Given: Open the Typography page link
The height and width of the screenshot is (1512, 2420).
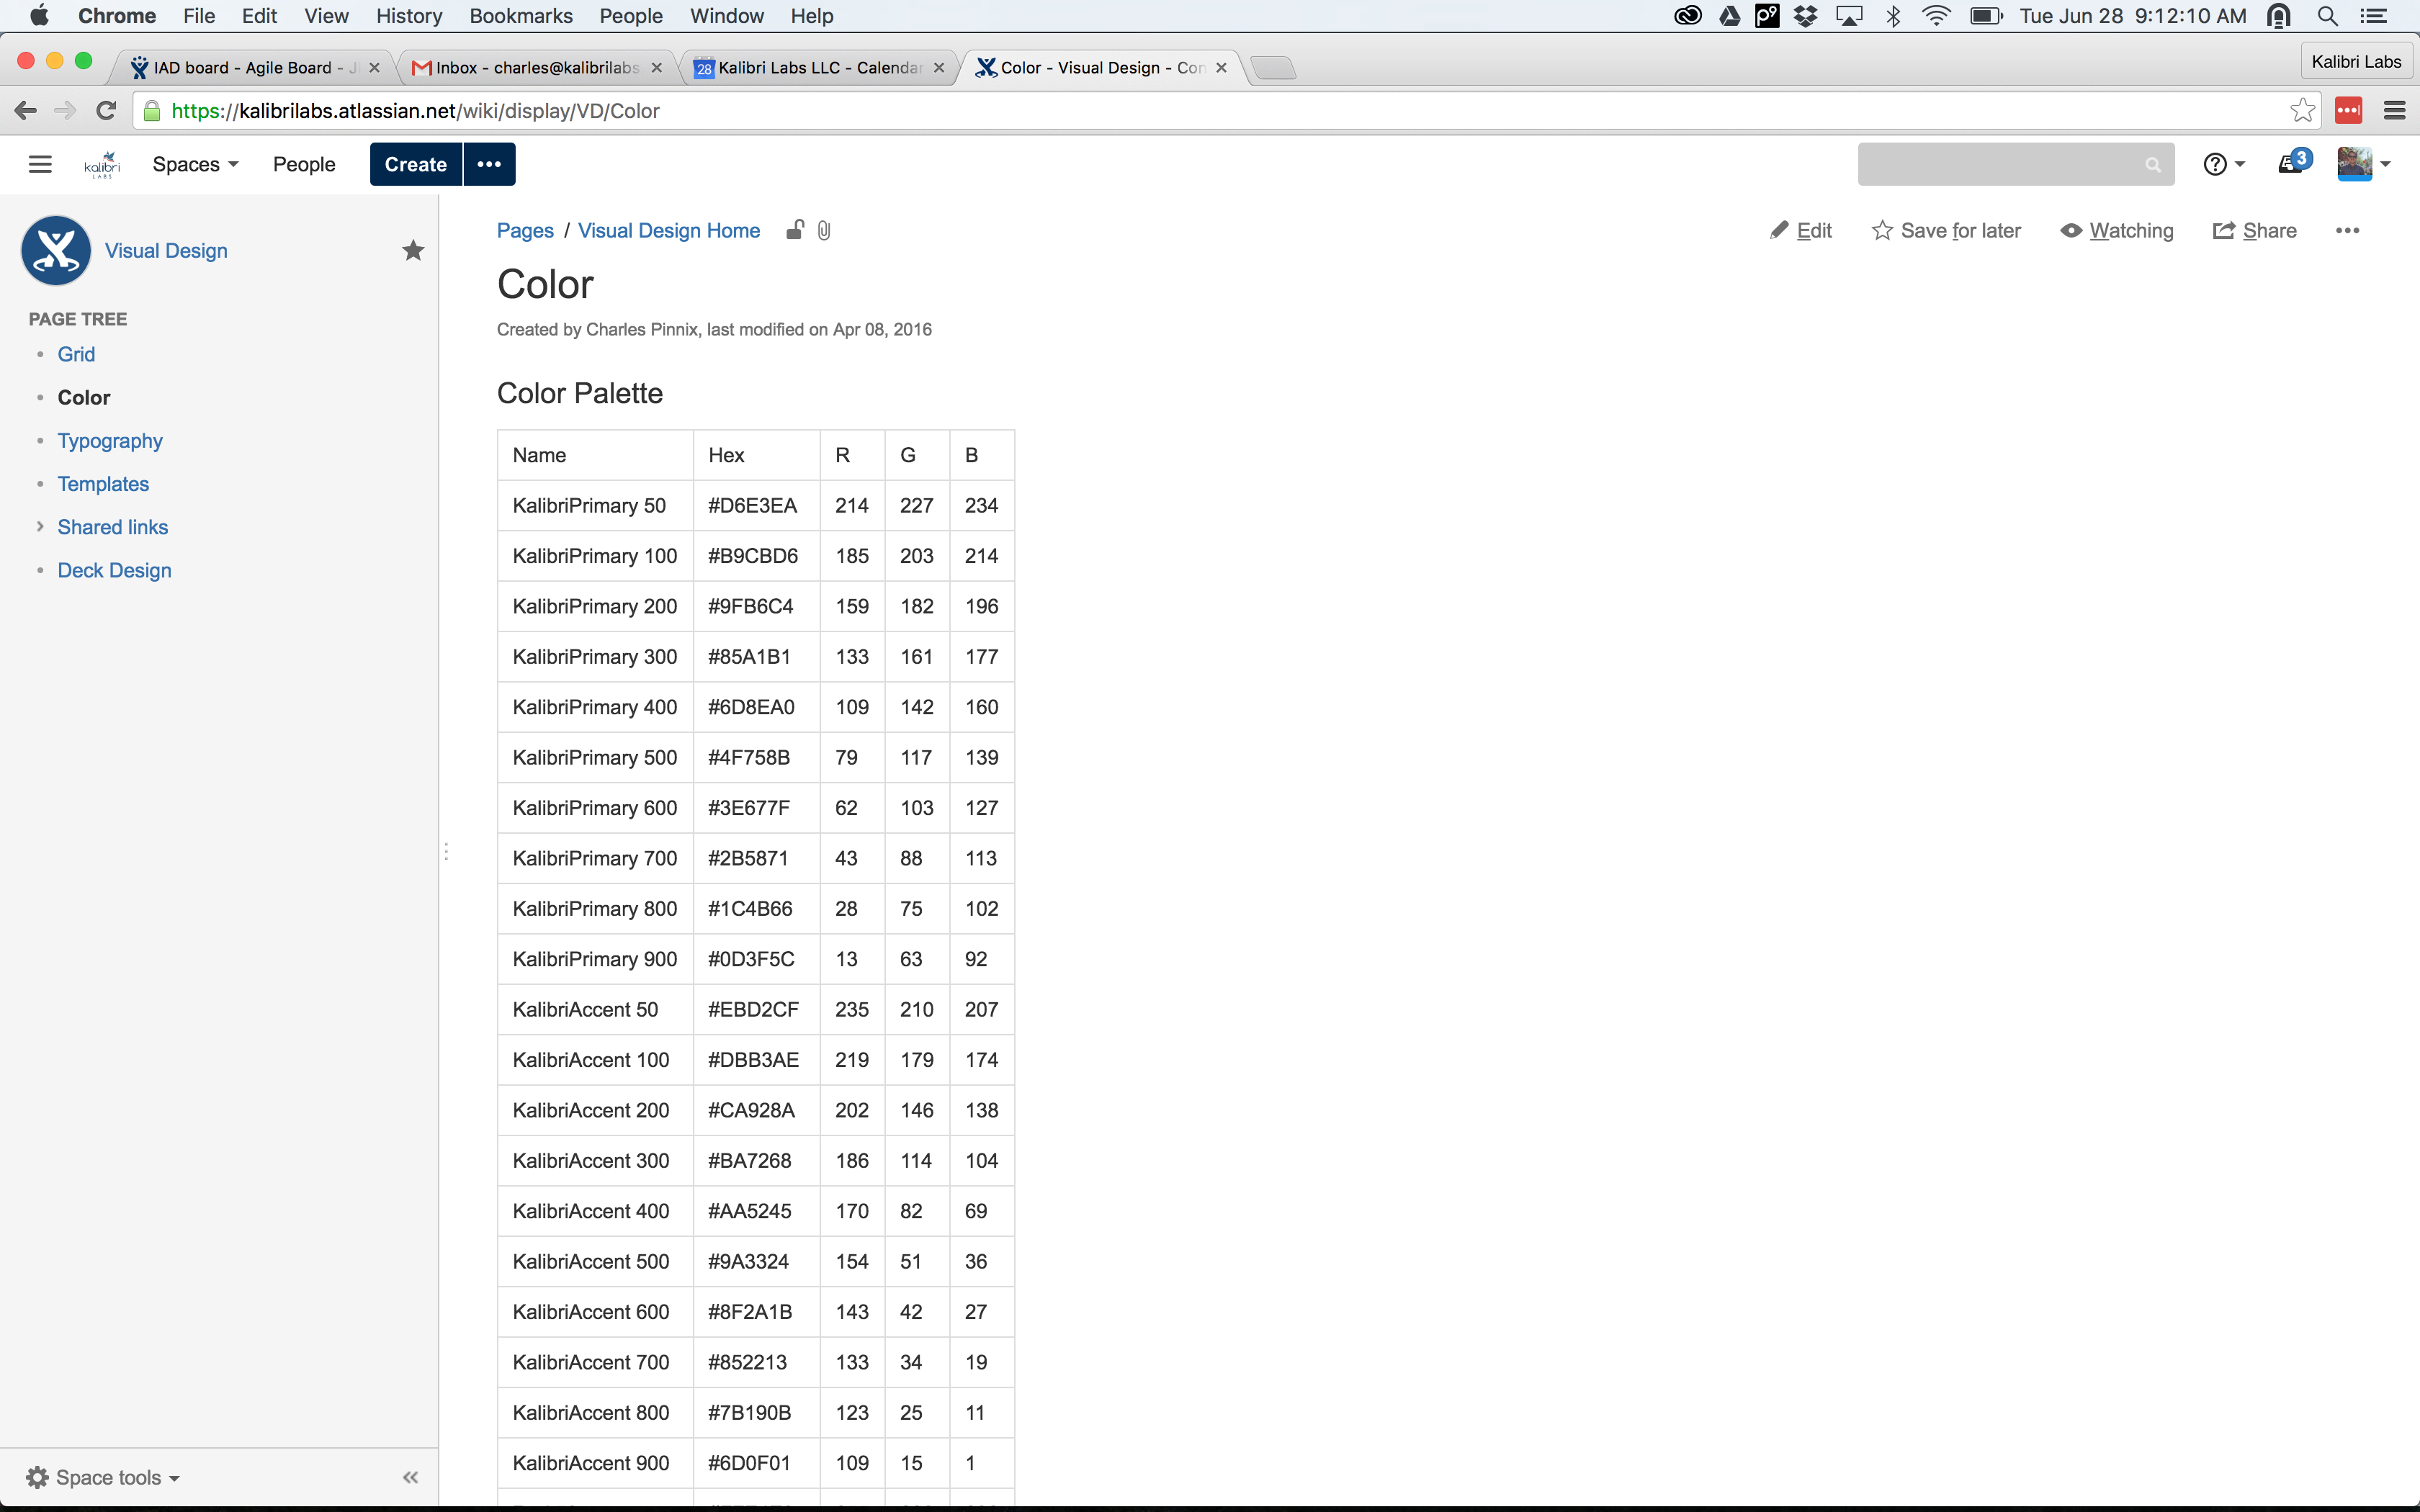Looking at the screenshot, I should coord(110,440).
